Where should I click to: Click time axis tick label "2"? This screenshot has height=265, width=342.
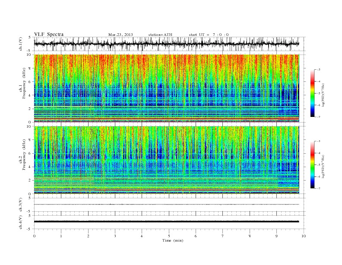pos(88,236)
